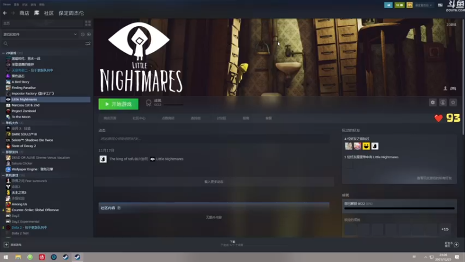Open the green notifications button in header
Screen dimensions: 465x262
399,5
